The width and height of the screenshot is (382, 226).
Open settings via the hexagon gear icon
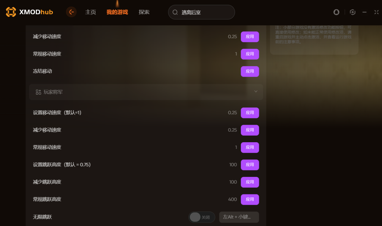(352, 12)
